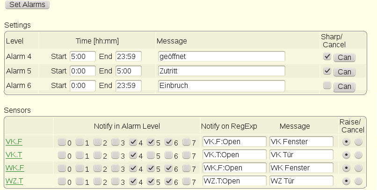377x190 pixels.
Task: Select the Raise radio button for VK.T
Action: 346,155
